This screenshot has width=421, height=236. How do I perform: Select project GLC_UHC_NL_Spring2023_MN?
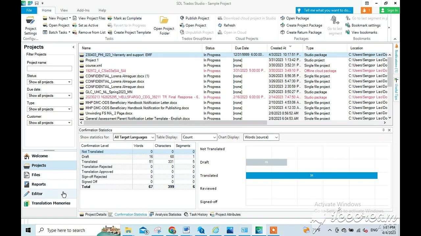[109, 92]
